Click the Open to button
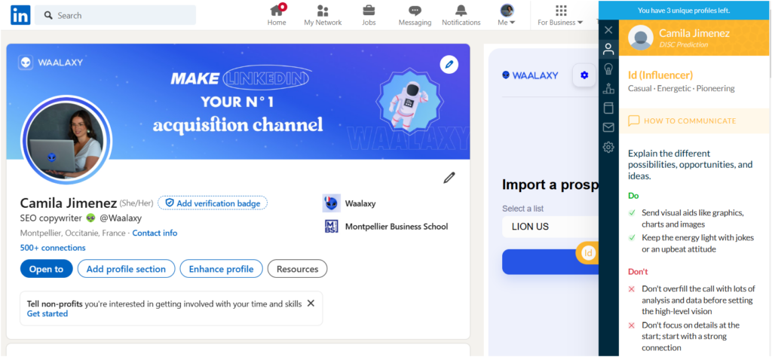 tap(46, 269)
